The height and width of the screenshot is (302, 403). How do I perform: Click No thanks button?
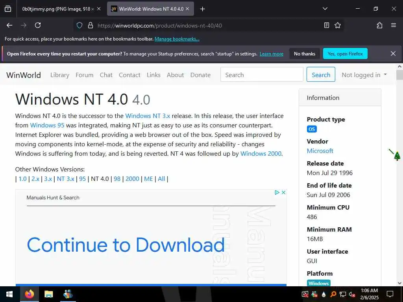[305, 53]
